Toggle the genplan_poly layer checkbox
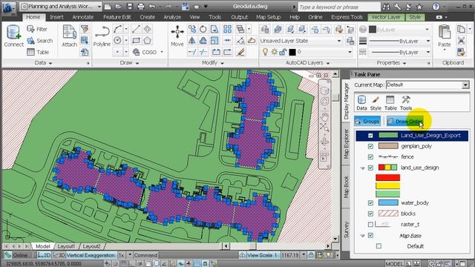The width and height of the screenshot is (475, 267). click(370, 146)
